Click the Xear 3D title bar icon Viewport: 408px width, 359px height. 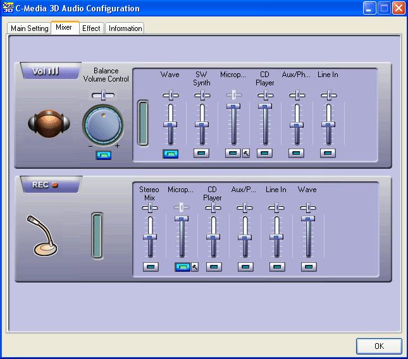coord(8,8)
